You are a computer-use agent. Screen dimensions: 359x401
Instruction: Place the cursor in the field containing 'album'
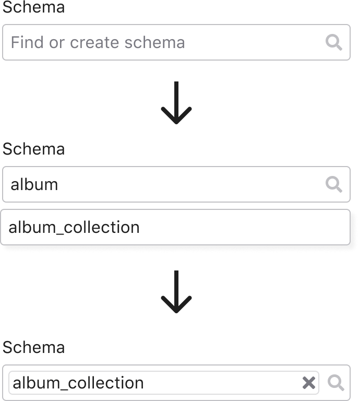pos(176,184)
